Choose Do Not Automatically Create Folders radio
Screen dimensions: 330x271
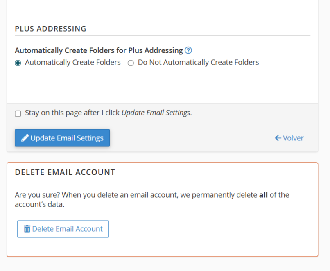point(131,63)
